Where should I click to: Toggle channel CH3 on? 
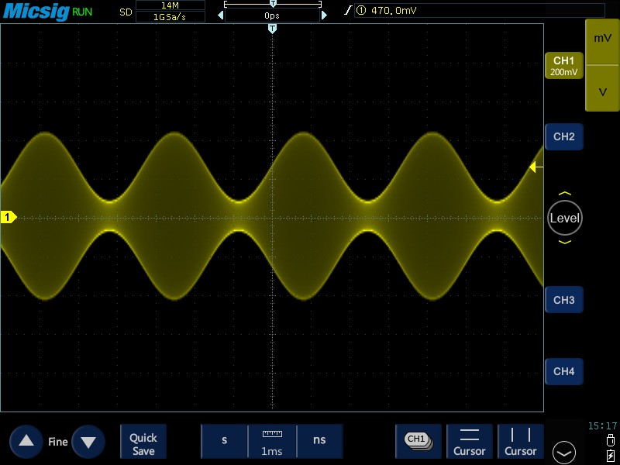pos(563,300)
